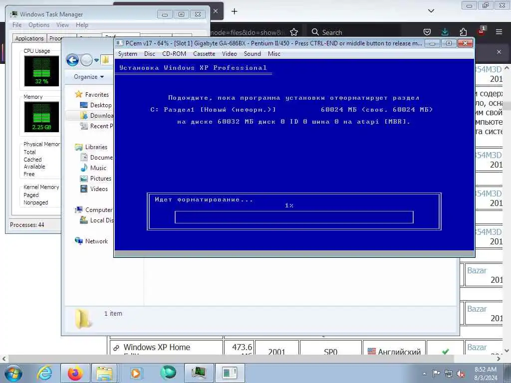
Task: Click the folder icon in Explorer address bar
Action: [106, 60]
